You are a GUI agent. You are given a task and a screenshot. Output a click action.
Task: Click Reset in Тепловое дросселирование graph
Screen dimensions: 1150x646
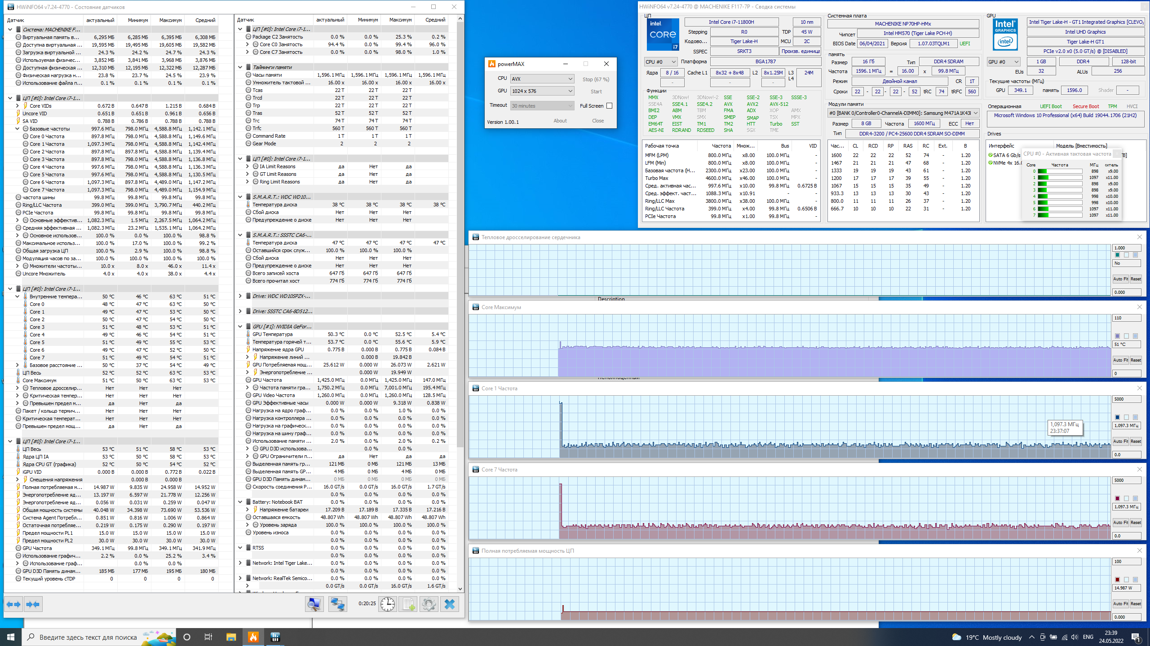[1136, 279]
